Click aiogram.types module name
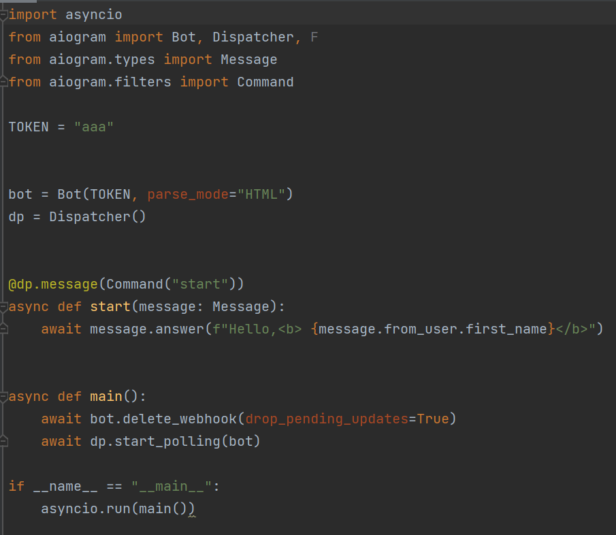Image resolution: width=616 pixels, height=535 pixels. (x=101, y=60)
